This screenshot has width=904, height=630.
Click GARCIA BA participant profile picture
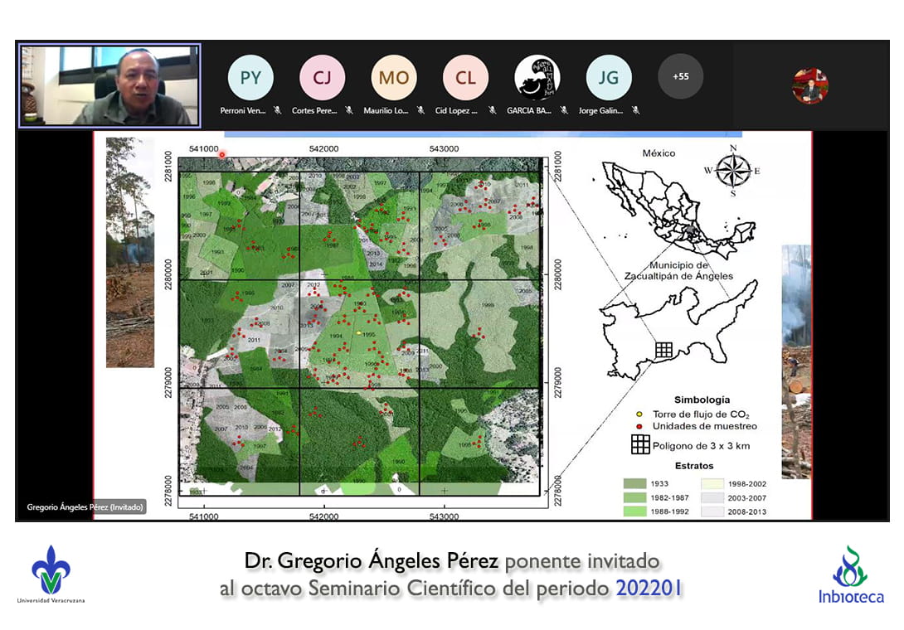(537, 78)
